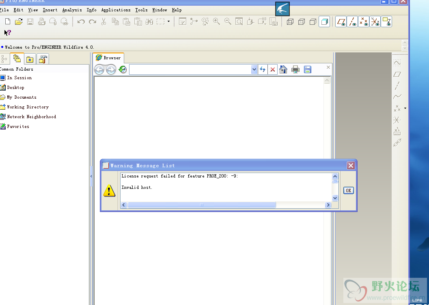
Task: Click the browser save disk icon
Action: click(308, 69)
